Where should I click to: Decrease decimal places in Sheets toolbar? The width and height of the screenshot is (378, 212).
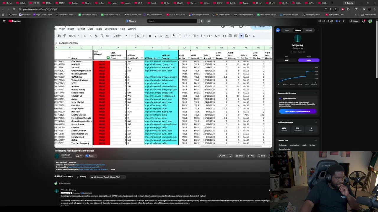[x=96, y=36]
